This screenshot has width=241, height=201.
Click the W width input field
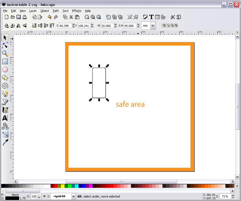tap(107, 26)
